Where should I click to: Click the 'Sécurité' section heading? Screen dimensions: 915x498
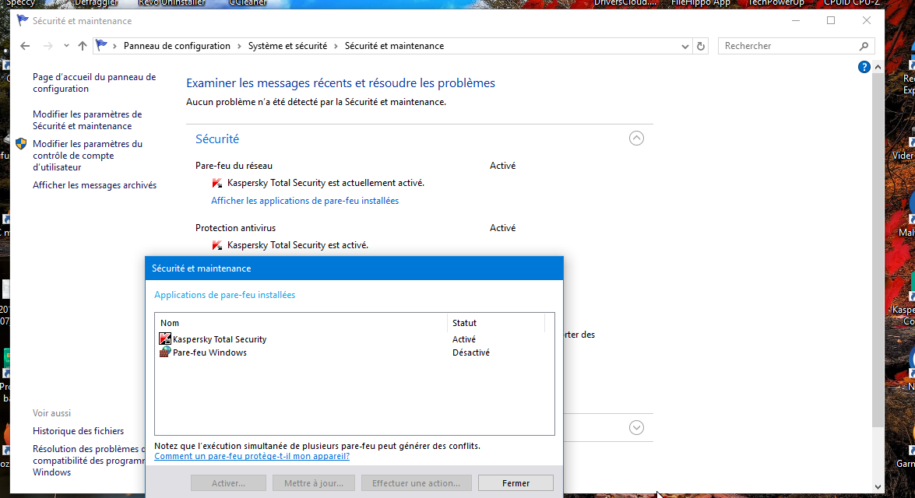(217, 139)
